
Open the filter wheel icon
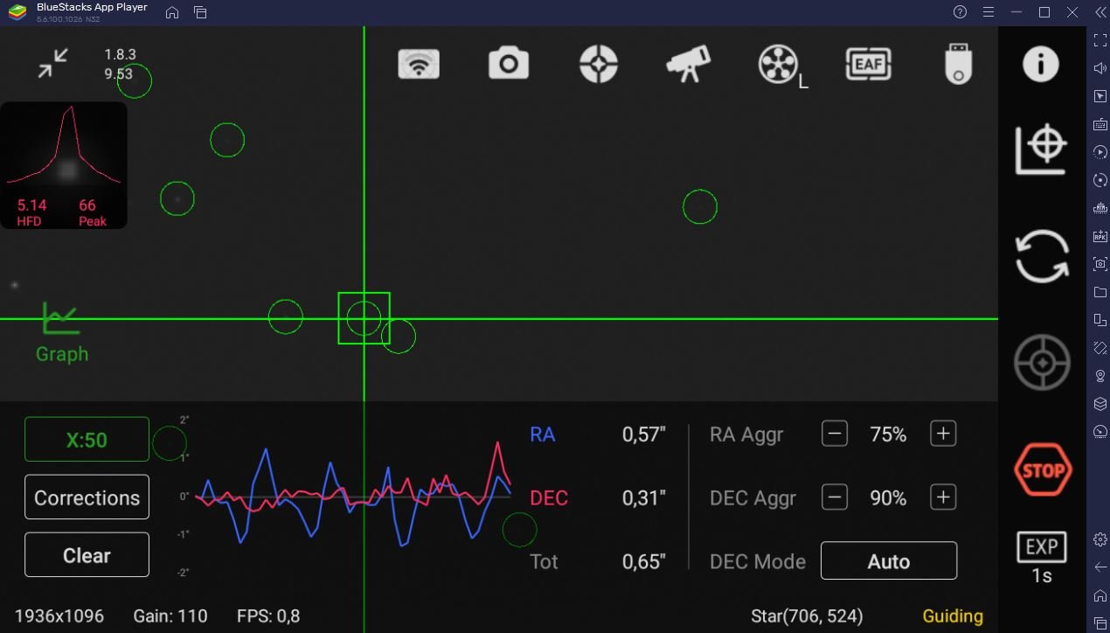(x=781, y=66)
